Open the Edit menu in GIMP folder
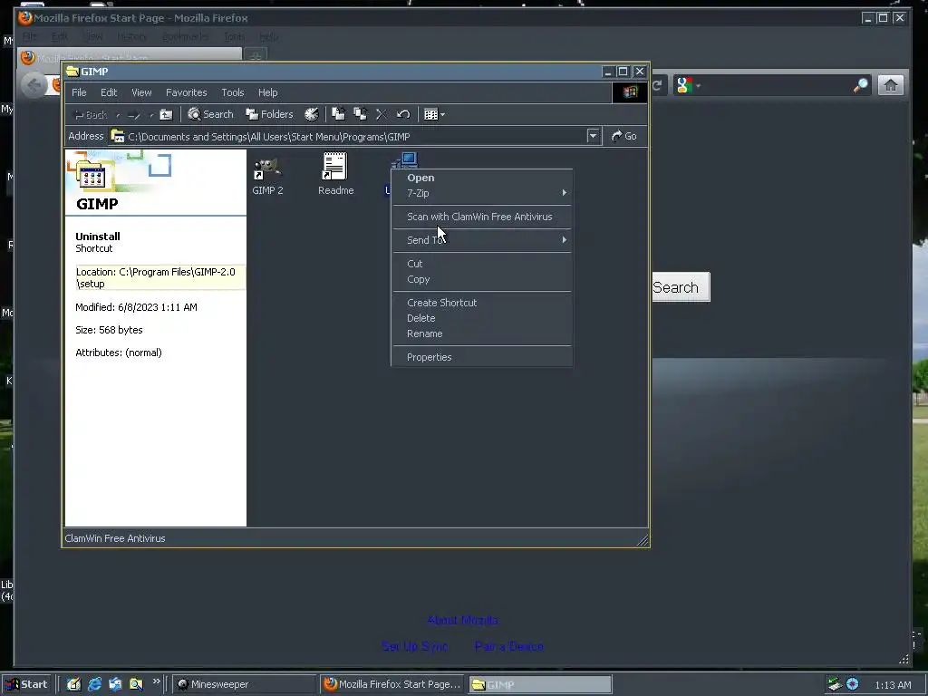Viewport: 928px width, 696px height. tap(109, 92)
